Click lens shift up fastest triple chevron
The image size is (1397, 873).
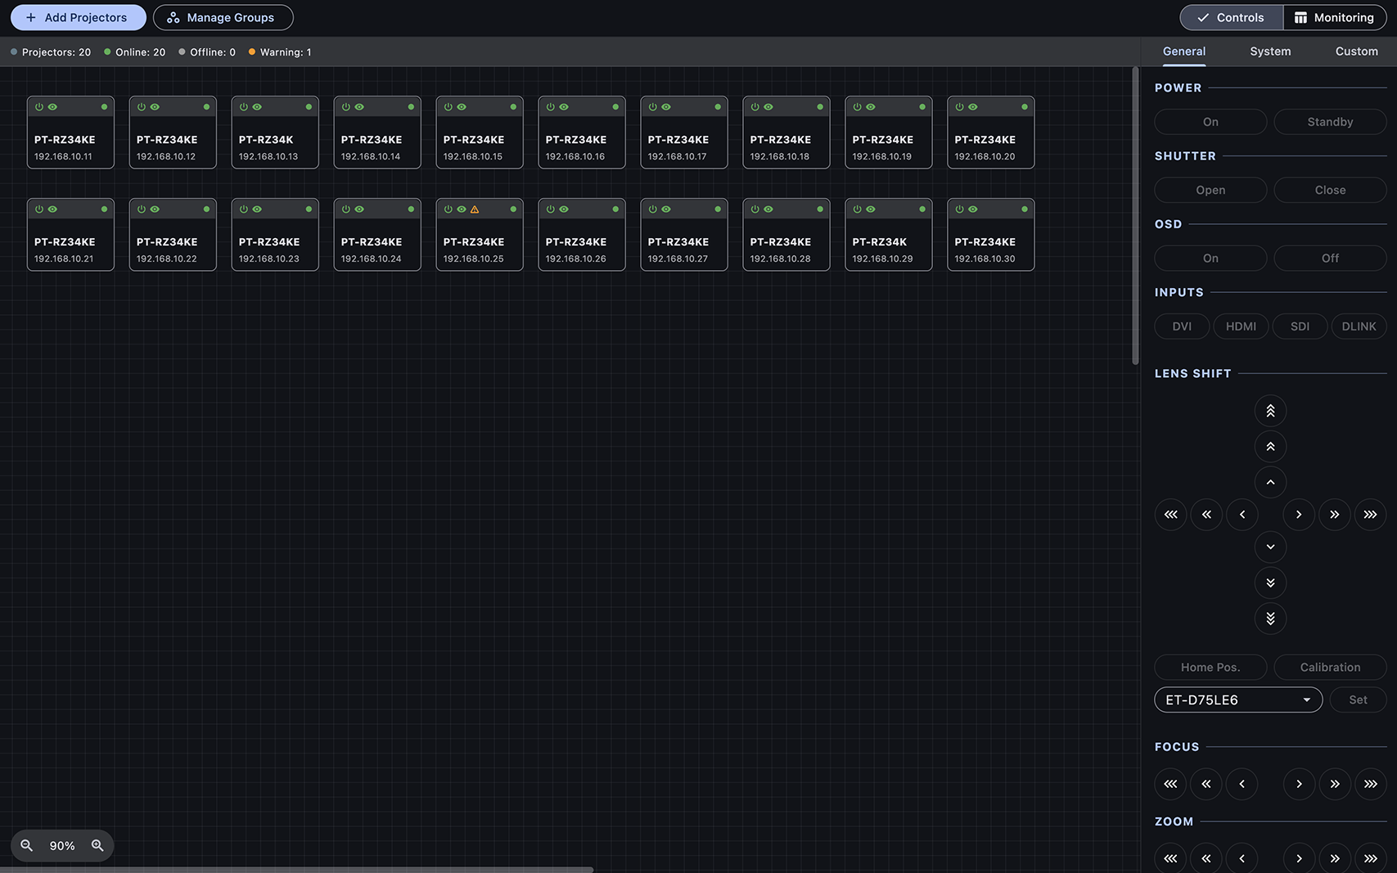[1270, 411]
